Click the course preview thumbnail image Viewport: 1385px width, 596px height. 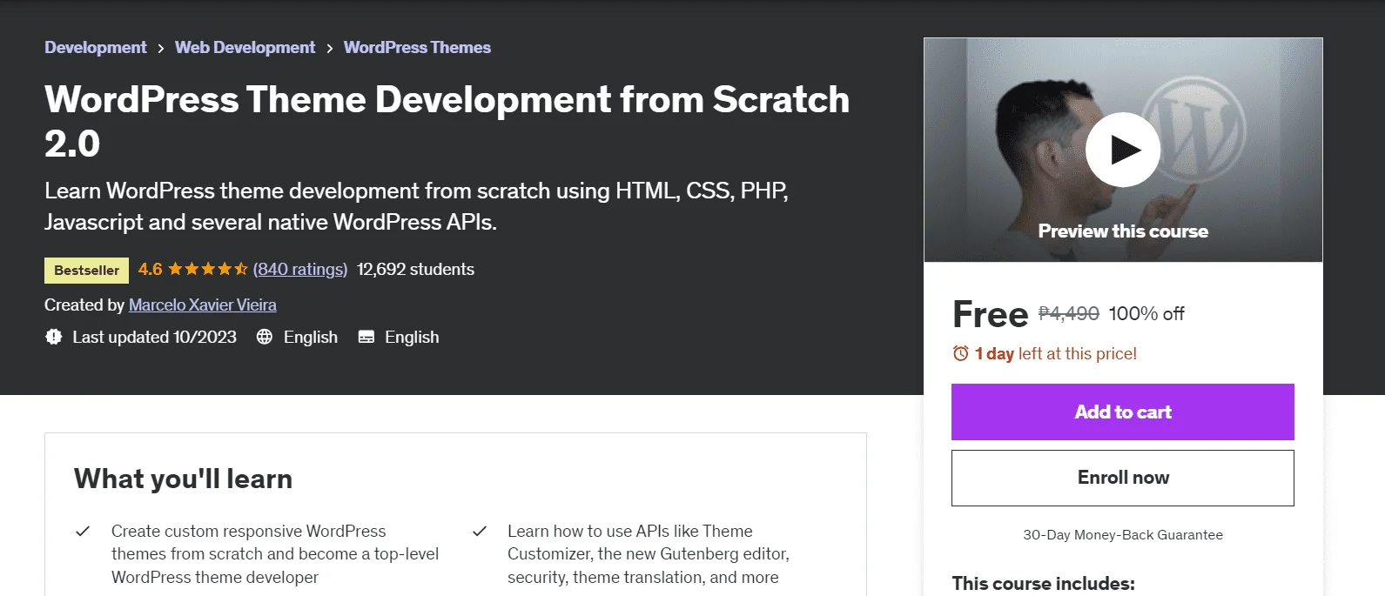pos(1123,150)
